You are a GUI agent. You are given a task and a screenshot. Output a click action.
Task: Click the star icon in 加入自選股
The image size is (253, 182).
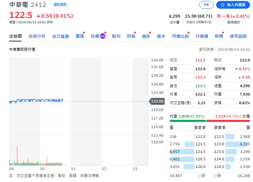click(x=223, y=5)
